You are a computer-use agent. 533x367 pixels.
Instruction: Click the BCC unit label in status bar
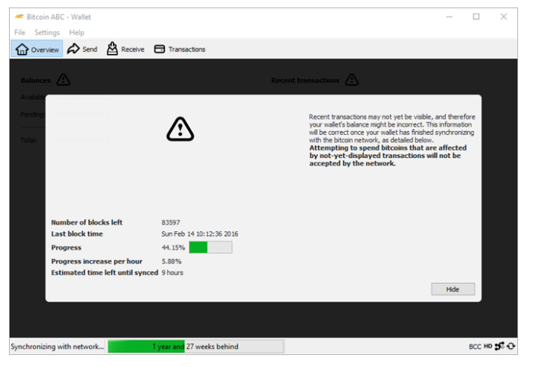475,347
